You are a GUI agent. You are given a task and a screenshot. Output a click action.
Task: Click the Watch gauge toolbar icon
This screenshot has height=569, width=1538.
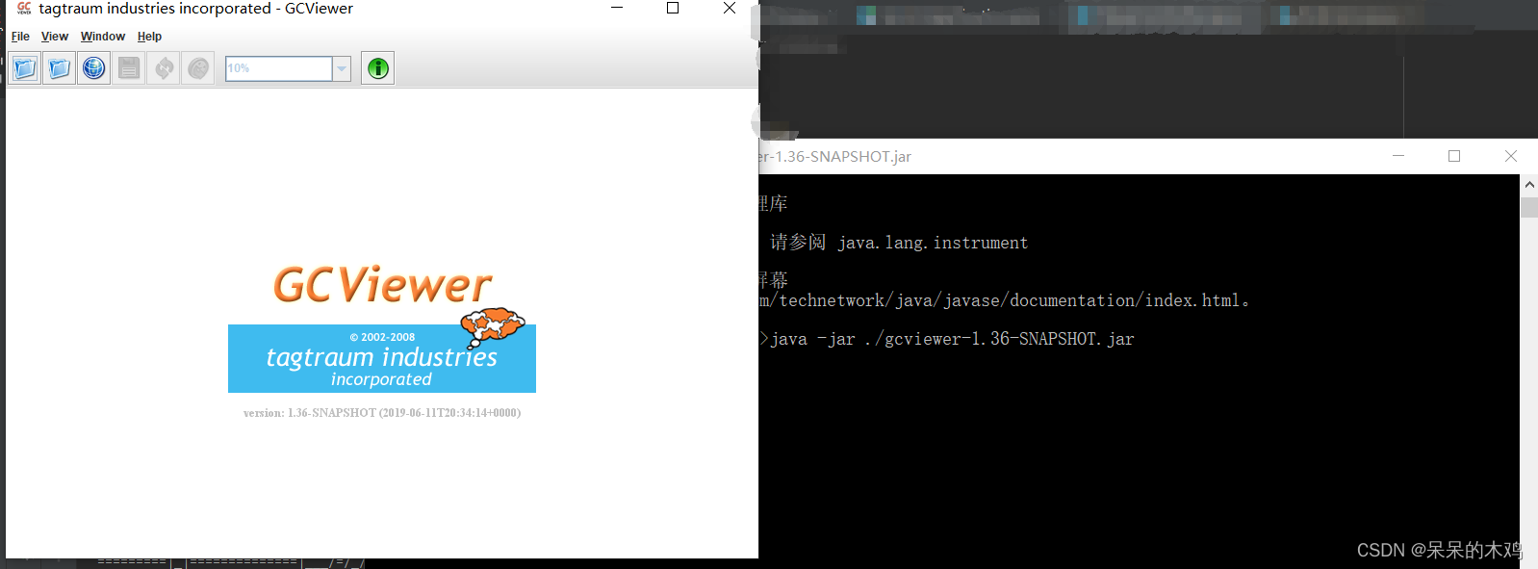click(x=198, y=68)
